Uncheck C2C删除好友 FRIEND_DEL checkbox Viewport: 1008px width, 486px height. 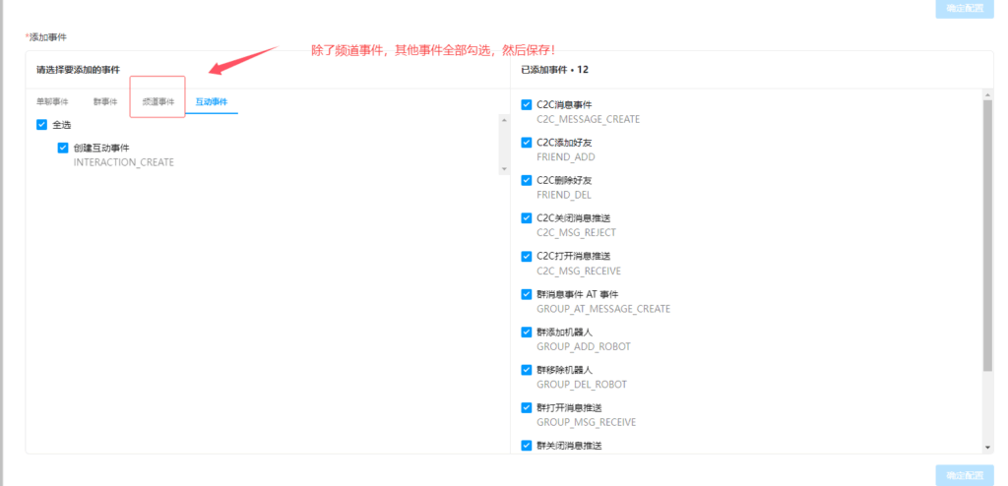(527, 181)
